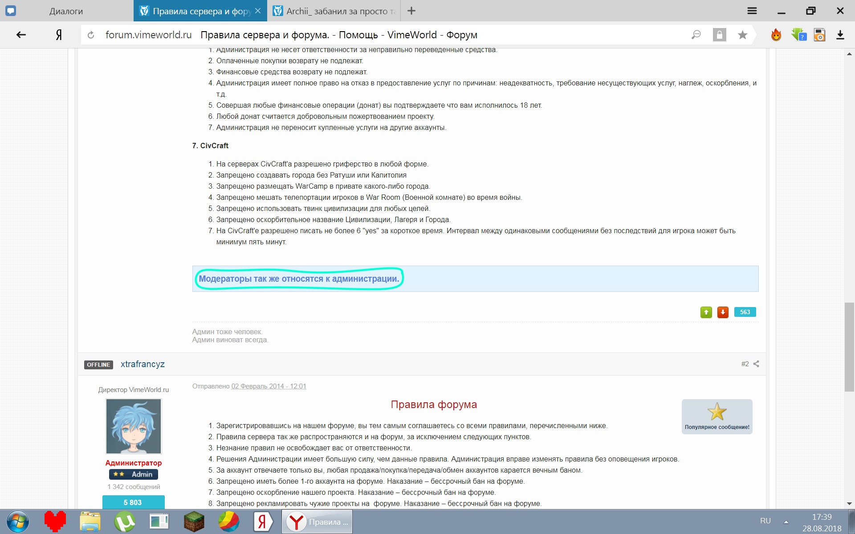Image resolution: width=855 pixels, height=534 pixels.
Task: Click the '7. CivCraft' section heading
Action: [210, 146]
